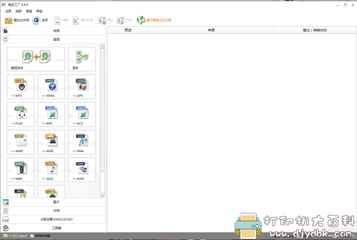Choose the -> WMA conversion icon
This screenshot has width=357, height=240.
51,87
